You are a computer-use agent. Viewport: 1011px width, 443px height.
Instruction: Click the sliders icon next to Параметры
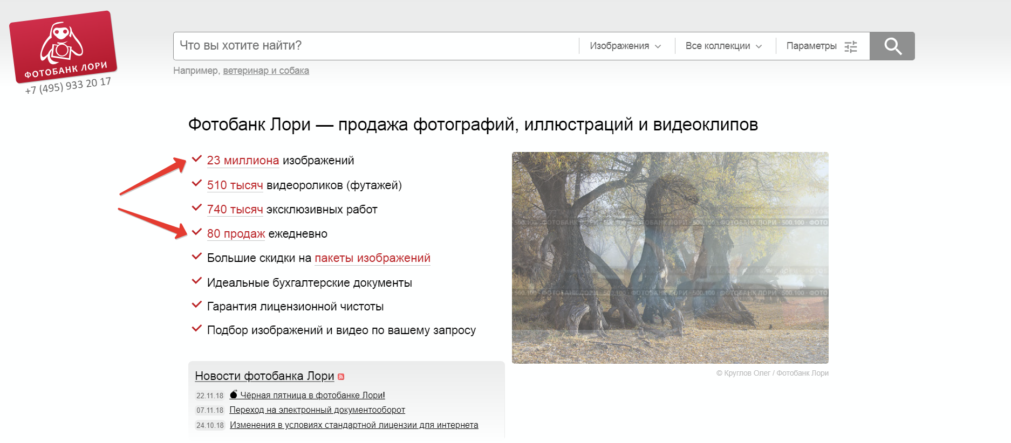pyautogui.click(x=850, y=46)
